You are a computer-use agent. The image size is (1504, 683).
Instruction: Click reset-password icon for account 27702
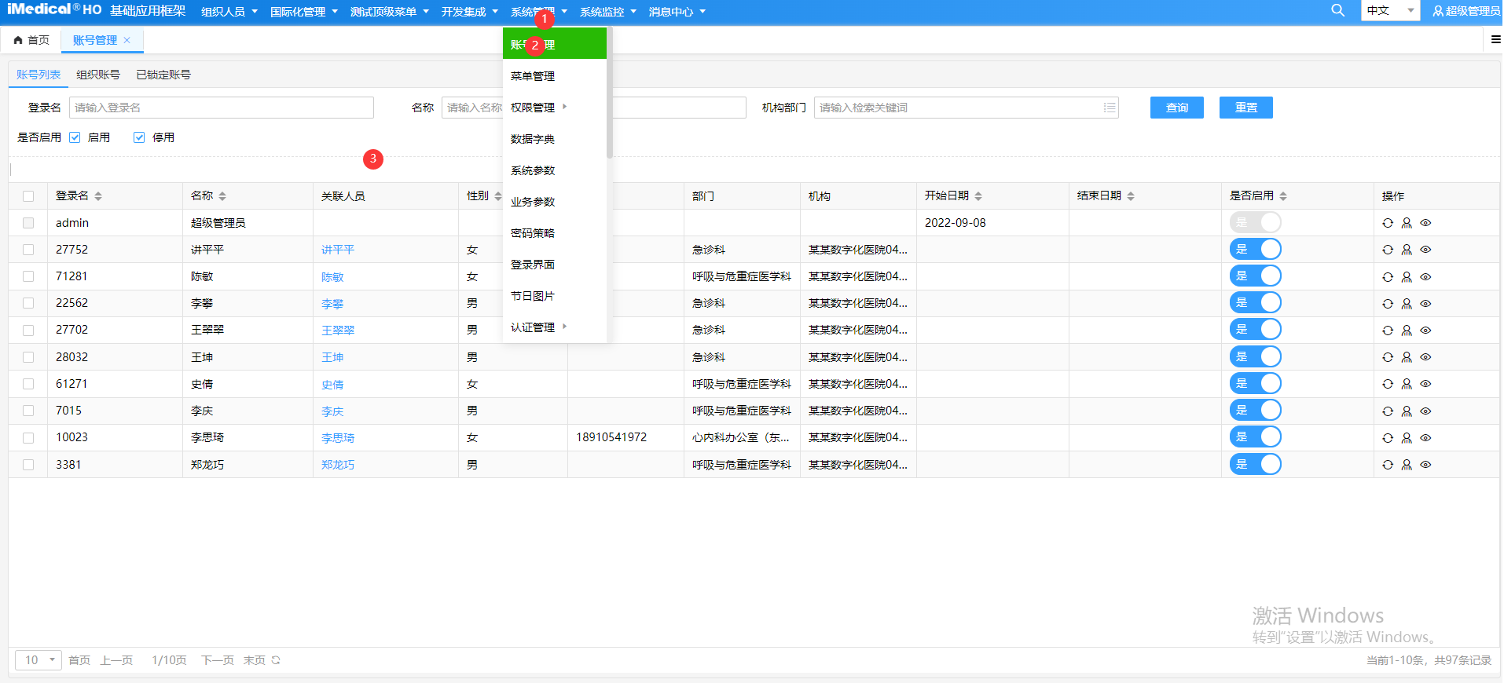coord(1388,331)
